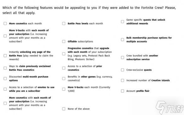This screenshot has width=184, height=115.
Task: Check More V-bucks with each subscription month
Action: pyautogui.click(x=5, y=36)
